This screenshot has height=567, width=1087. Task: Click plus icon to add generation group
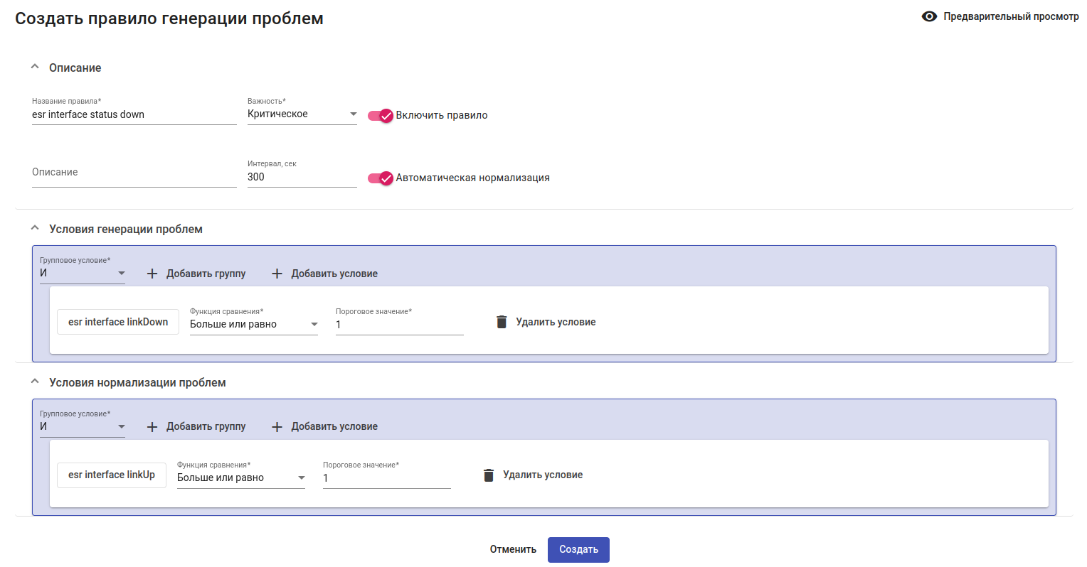coord(152,274)
